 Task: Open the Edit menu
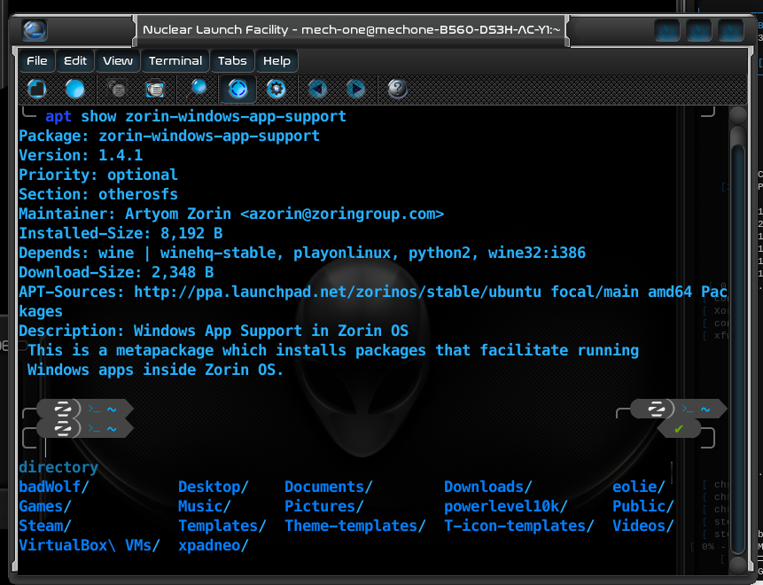[75, 61]
